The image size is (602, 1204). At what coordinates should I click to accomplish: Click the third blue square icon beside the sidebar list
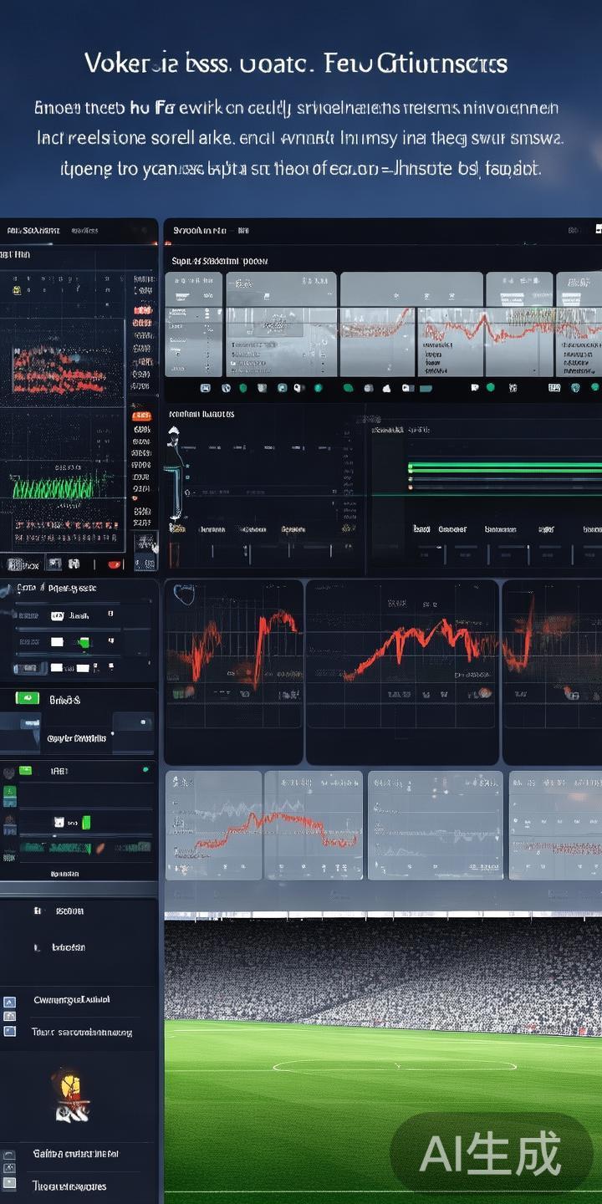tap(9, 1032)
